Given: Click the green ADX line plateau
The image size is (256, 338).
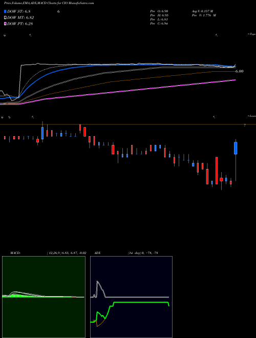Looking at the screenshot, I should pyautogui.click(x=141, y=303).
